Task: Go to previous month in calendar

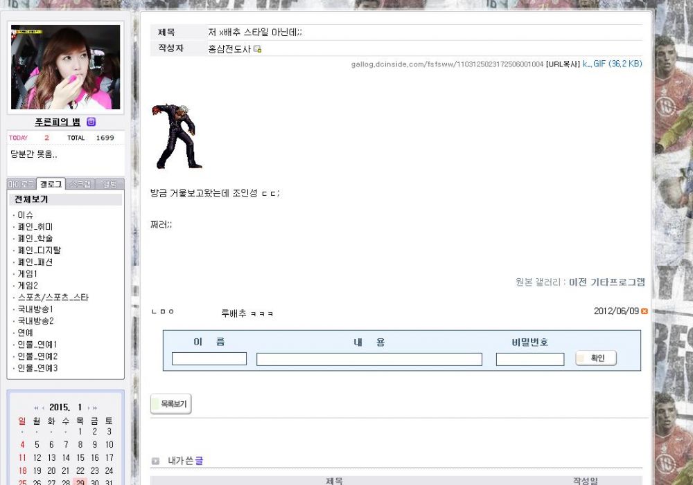Action: (x=44, y=408)
